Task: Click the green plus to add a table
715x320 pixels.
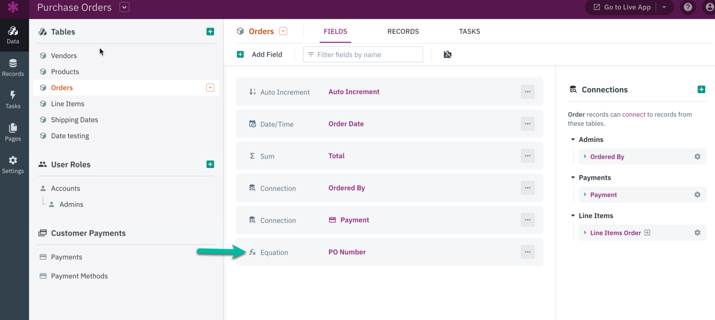Action: tap(210, 31)
